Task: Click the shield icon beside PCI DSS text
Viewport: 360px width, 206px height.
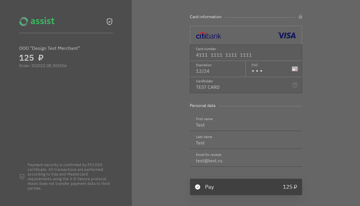Action: [22, 177]
